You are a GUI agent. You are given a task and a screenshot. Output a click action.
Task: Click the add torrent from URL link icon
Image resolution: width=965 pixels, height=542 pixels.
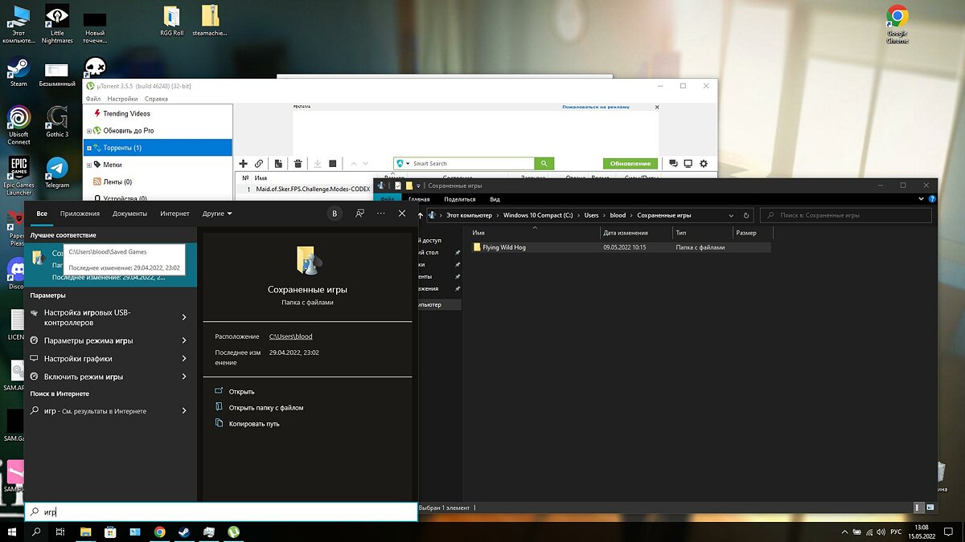[x=259, y=164]
